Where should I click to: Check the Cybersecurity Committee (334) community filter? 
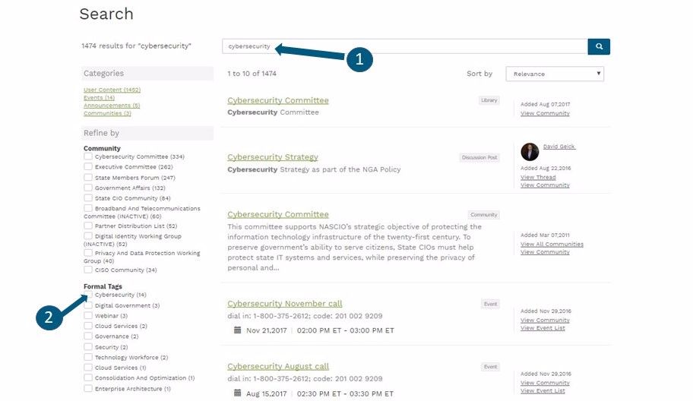coord(88,156)
